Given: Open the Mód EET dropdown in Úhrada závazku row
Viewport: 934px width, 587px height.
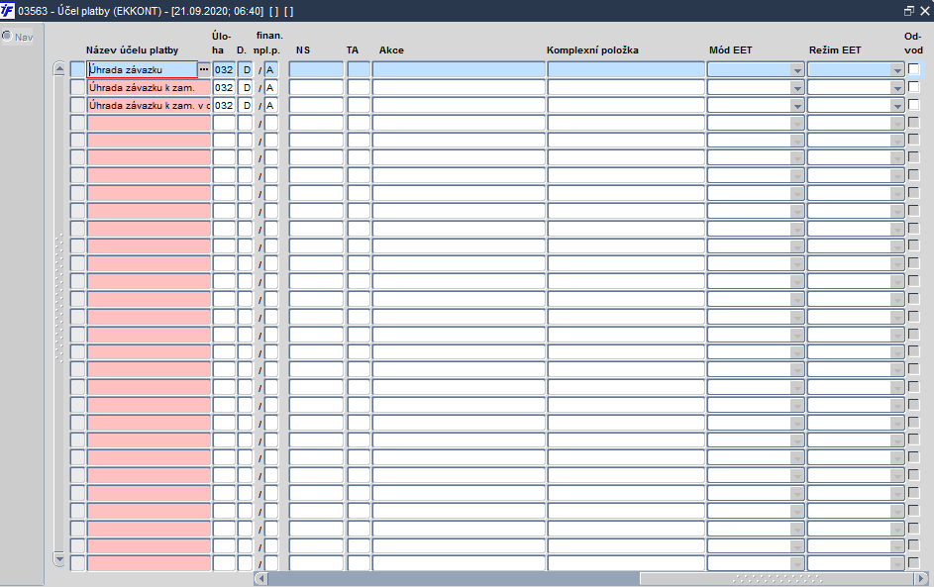Looking at the screenshot, I should coord(797,70).
